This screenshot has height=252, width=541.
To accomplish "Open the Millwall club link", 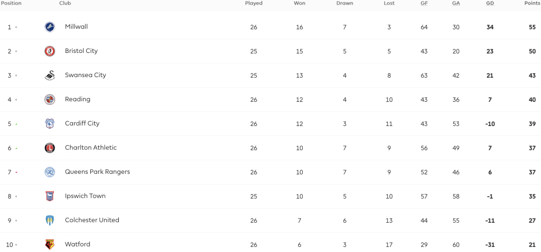I will point(76,27).
